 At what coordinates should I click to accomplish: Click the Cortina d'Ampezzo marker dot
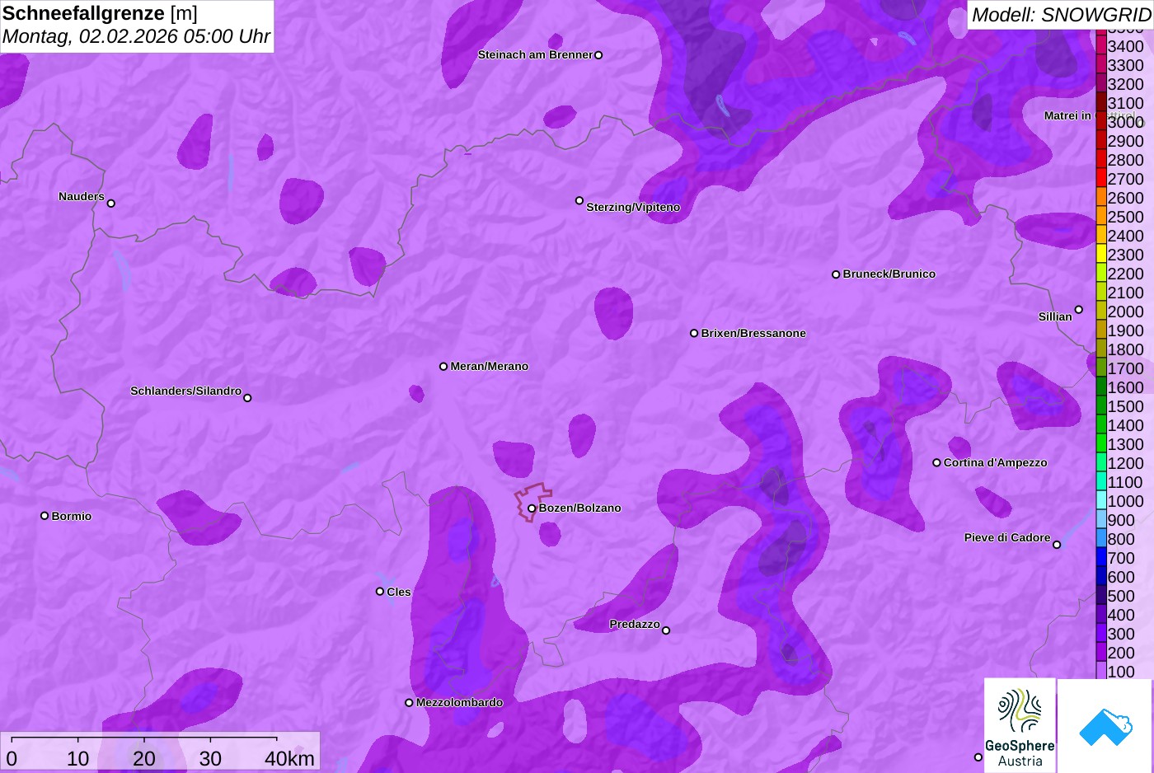tap(936, 462)
